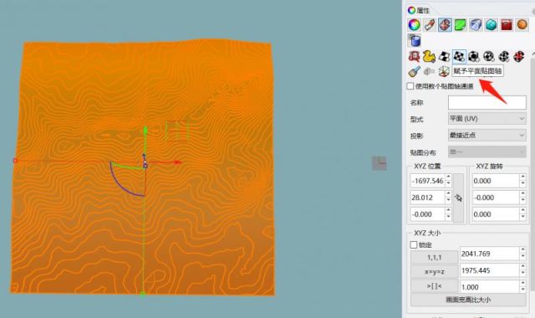Open the 投影 projection dropdown
The width and height of the screenshot is (535, 318).
point(487,136)
